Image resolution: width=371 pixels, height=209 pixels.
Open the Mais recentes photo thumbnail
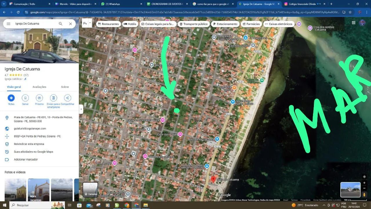(x=39, y=190)
